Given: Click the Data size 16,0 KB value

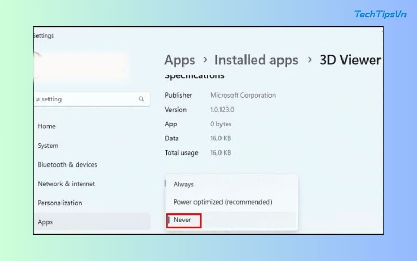Looking at the screenshot, I should coord(220,138).
